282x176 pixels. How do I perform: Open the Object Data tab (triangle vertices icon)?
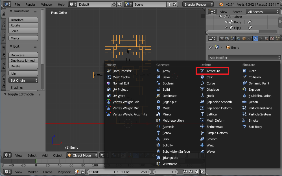click(261, 39)
